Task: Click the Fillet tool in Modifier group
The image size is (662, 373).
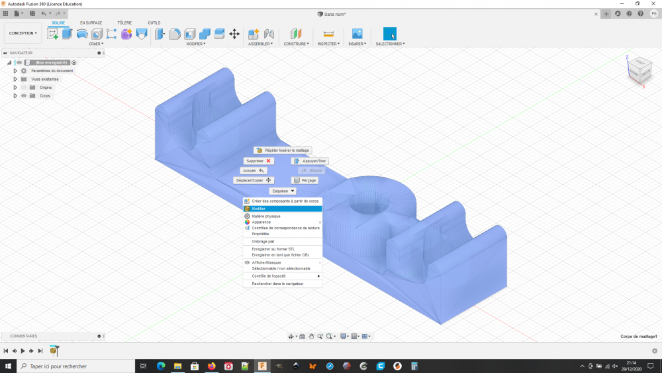Action: 175,34
